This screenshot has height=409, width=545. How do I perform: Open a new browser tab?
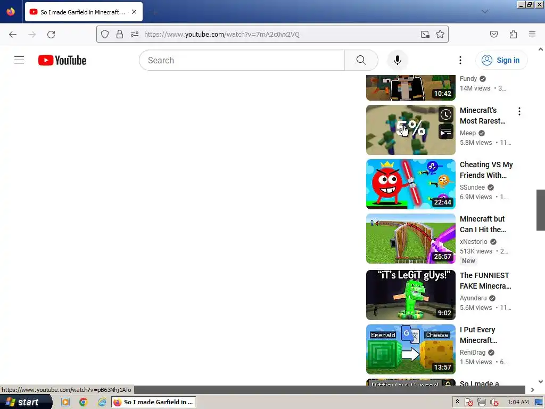click(154, 12)
